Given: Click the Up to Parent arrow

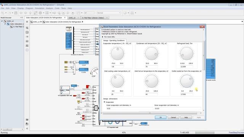Looking at the screenshot, I should click(x=30, y=13).
